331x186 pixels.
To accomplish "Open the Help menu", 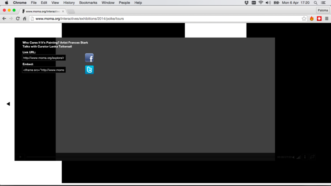I will (138, 3).
